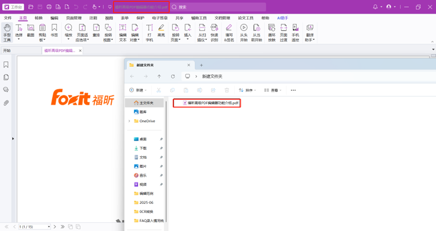Click the 工作台 button in title bar

(13, 7)
